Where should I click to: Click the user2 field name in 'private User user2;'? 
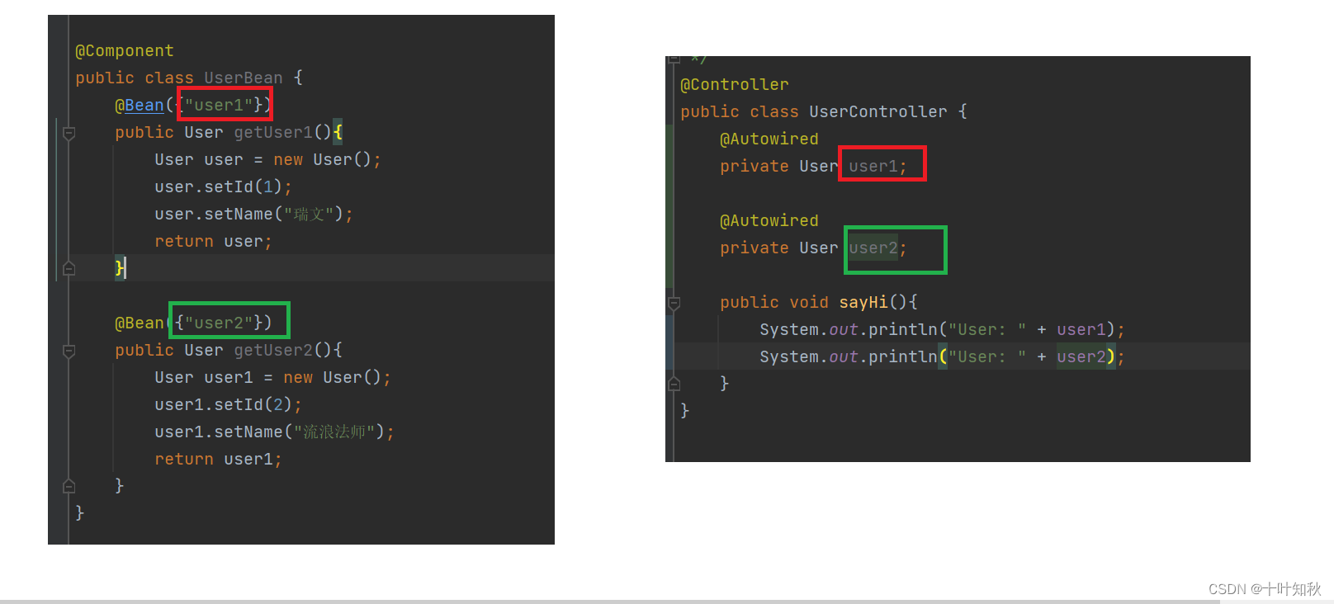(873, 248)
